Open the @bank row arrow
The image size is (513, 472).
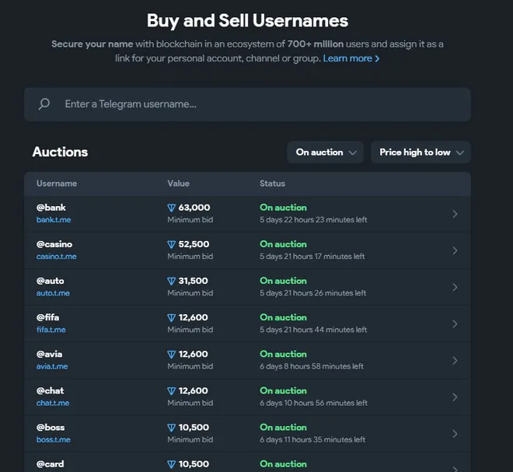[455, 214]
